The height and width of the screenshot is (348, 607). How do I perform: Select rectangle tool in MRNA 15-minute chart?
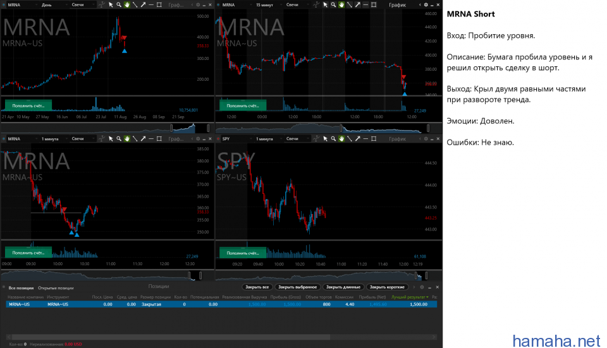tap(374, 4)
